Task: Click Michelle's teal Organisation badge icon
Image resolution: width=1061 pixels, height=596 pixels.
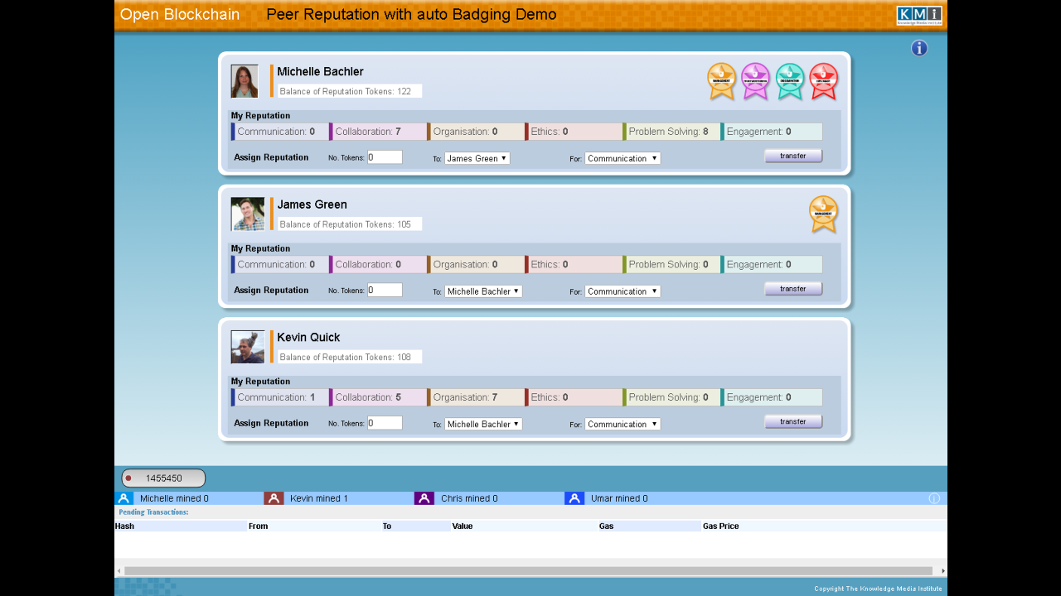Action: pyautogui.click(x=789, y=80)
